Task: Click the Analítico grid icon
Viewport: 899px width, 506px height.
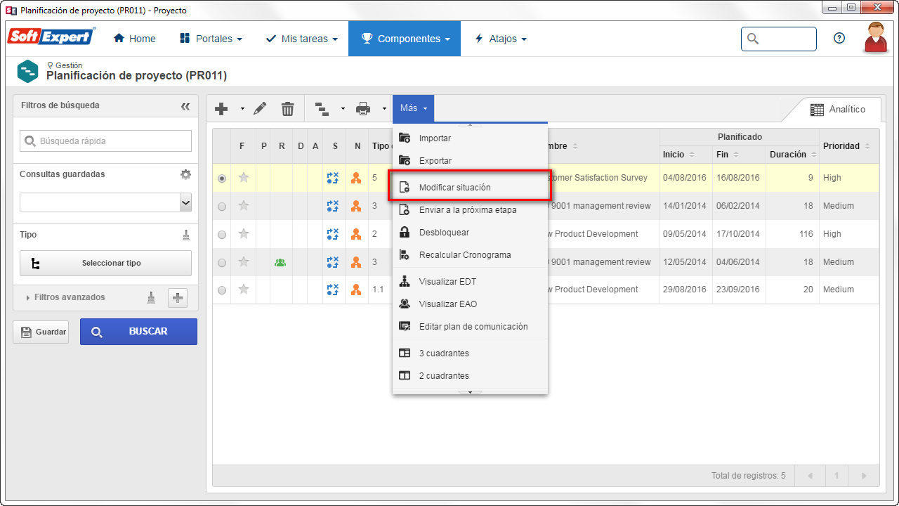Action: click(817, 110)
